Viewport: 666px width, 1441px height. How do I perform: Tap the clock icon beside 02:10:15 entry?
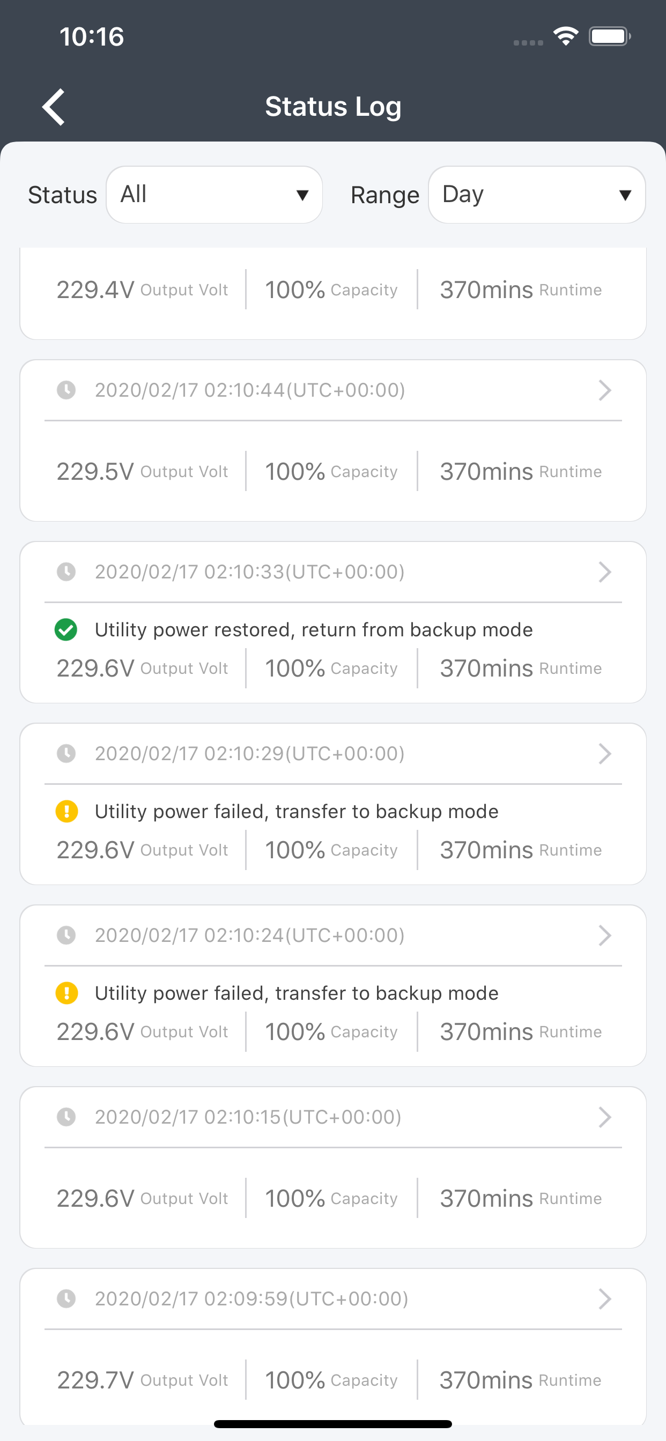click(x=66, y=1117)
